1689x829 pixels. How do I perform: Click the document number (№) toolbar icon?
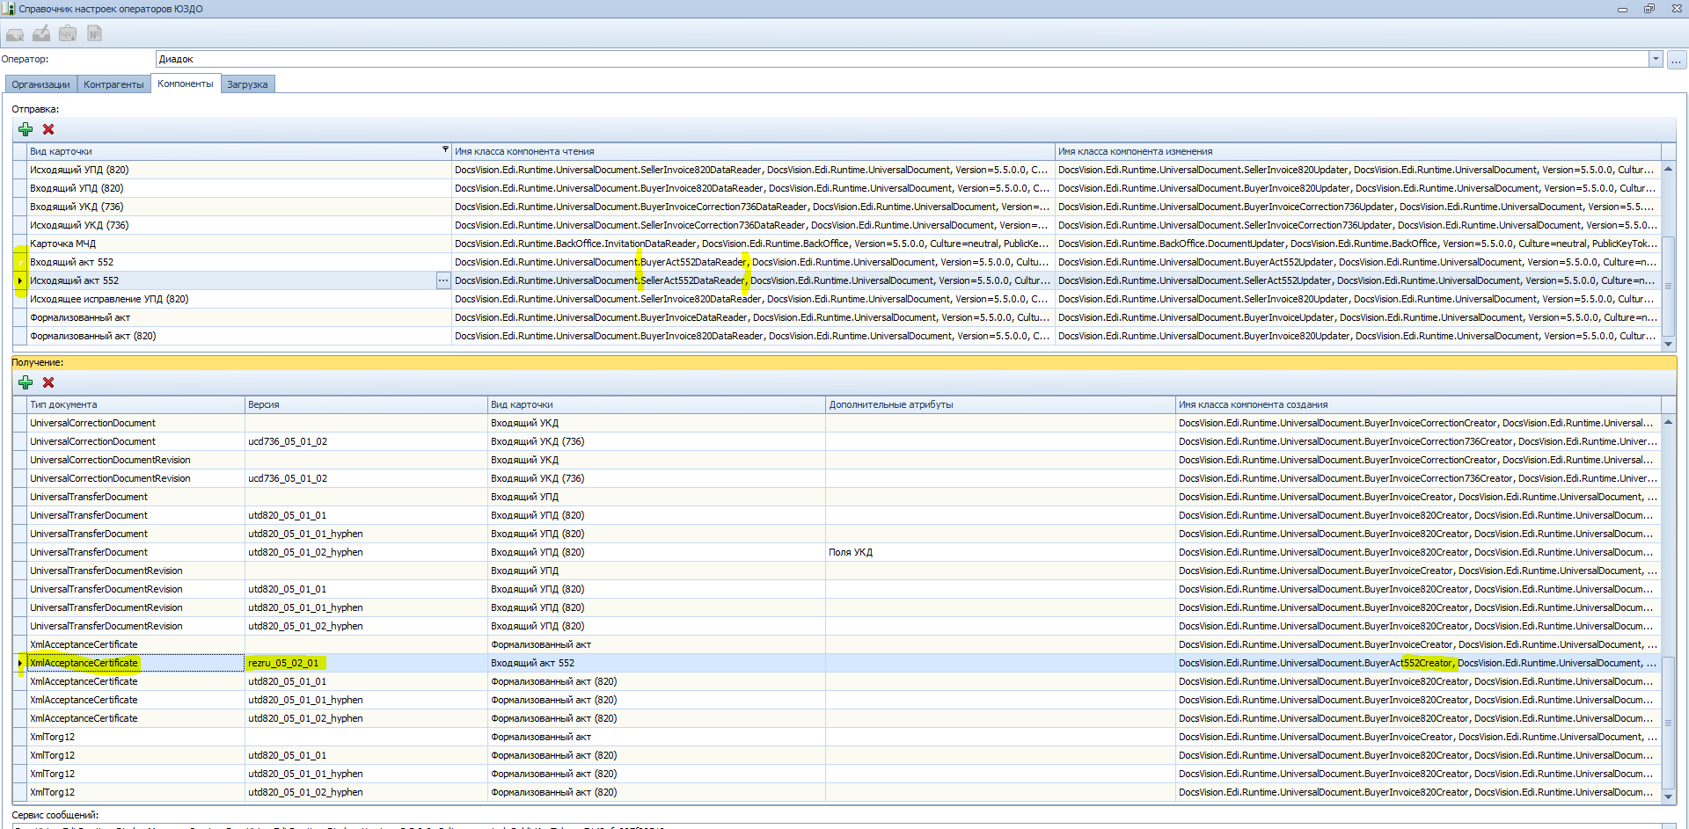(x=94, y=34)
